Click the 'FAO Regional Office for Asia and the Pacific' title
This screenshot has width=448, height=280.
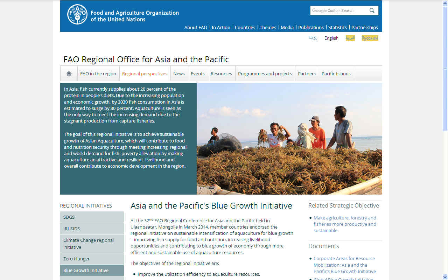(x=146, y=59)
